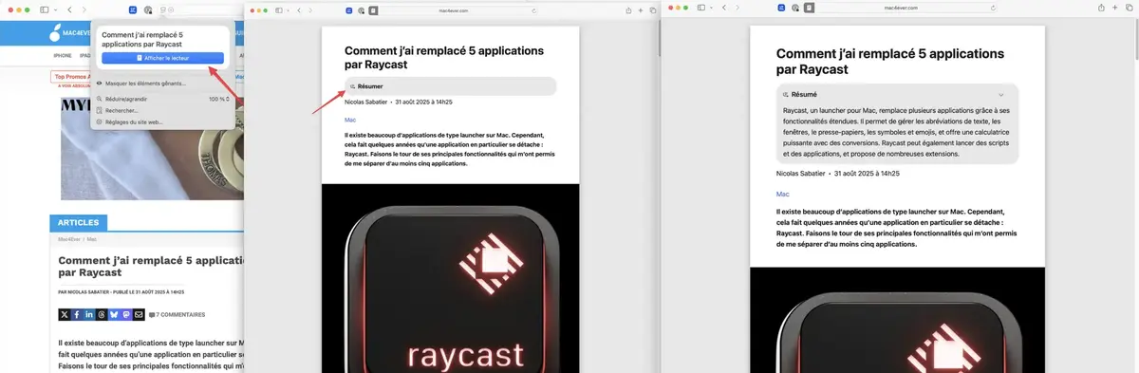Click Raycast image in middle reader
The width and height of the screenshot is (1139, 373).
pos(451,278)
